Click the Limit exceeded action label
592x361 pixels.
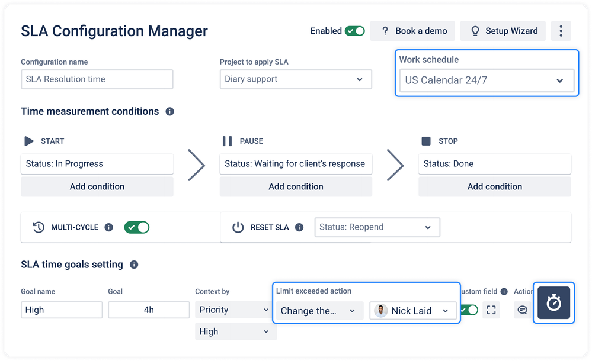[x=313, y=291]
